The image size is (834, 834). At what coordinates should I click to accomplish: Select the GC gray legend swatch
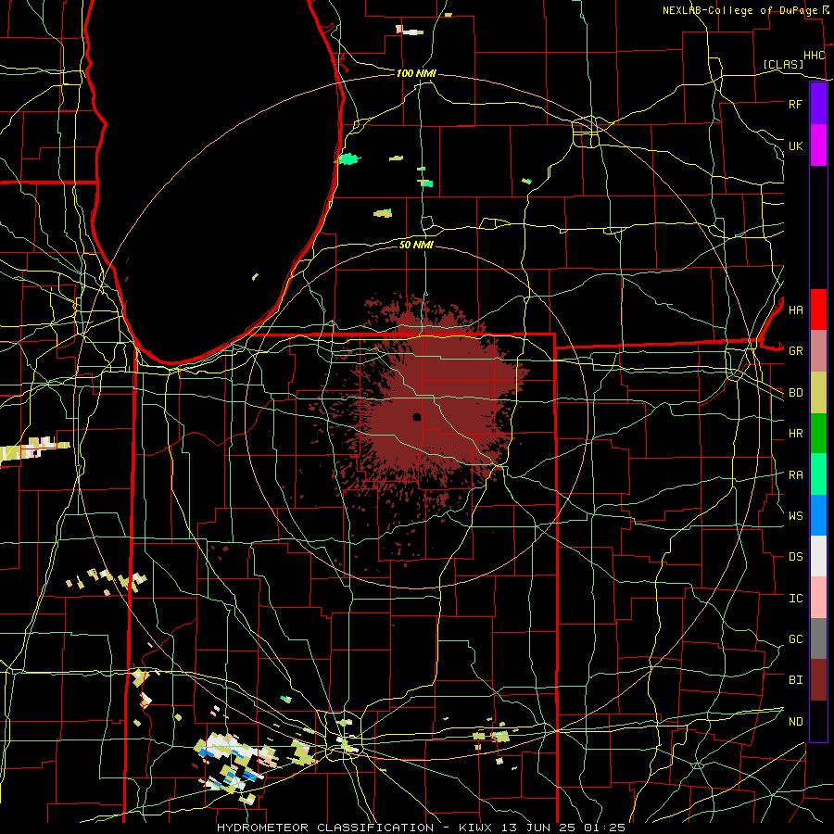click(818, 638)
